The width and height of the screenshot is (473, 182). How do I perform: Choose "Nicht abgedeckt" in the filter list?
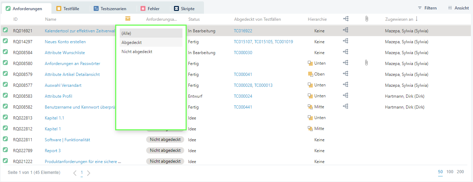(151, 52)
